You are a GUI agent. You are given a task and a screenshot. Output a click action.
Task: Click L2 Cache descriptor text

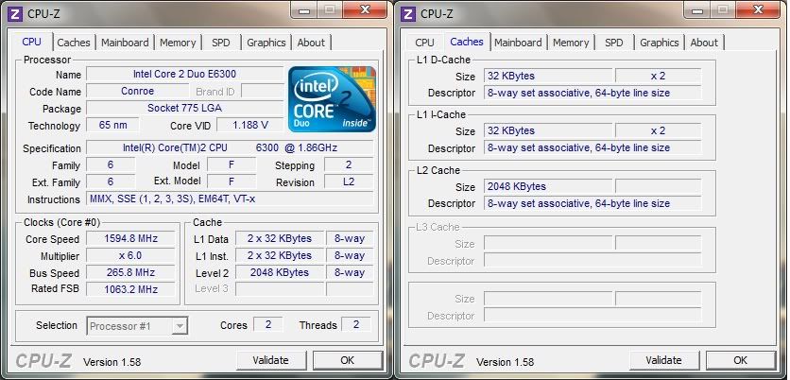click(x=592, y=203)
